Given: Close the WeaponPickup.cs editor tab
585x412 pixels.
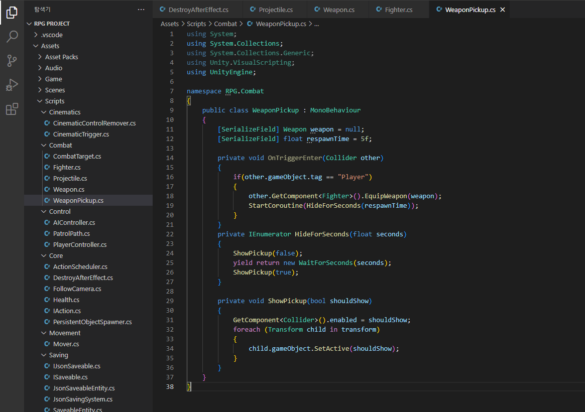Looking at the screenshot, I should [x=503, y=10].
